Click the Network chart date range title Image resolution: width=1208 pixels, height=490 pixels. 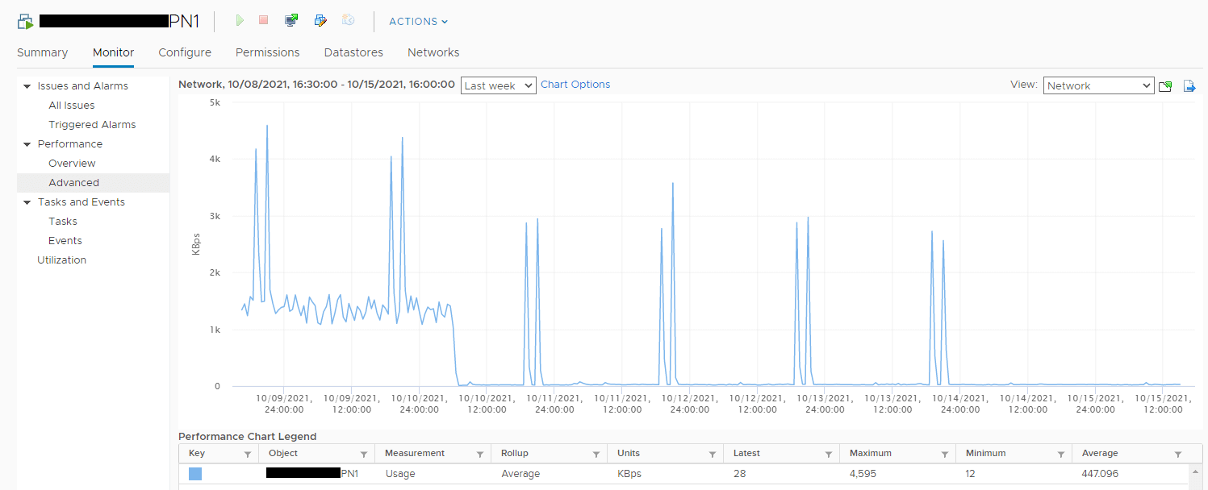click(316, 85)
